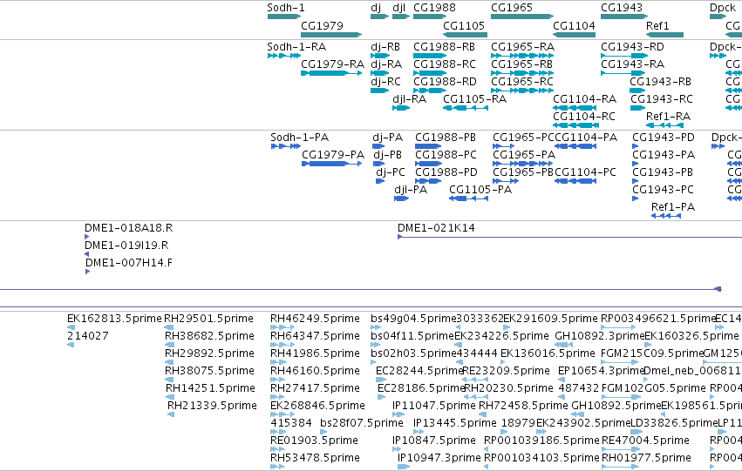Select protein 'CG1988-PD'

tap(446, 172)
